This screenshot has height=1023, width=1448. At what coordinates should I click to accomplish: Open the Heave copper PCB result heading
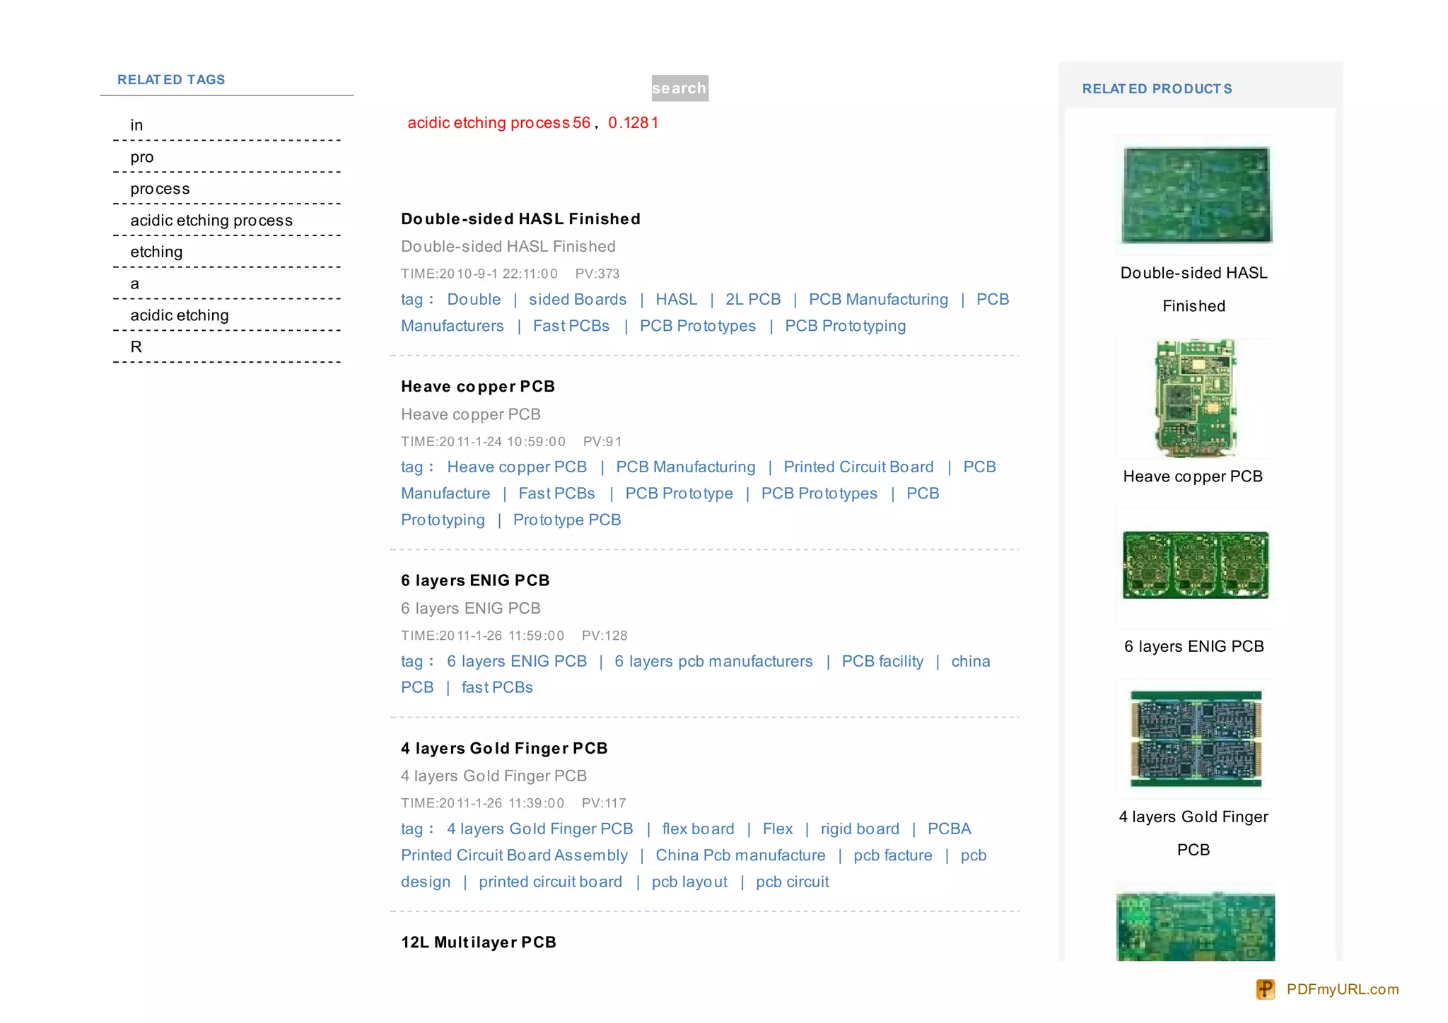pyautogui.click(x=477, y=387)
